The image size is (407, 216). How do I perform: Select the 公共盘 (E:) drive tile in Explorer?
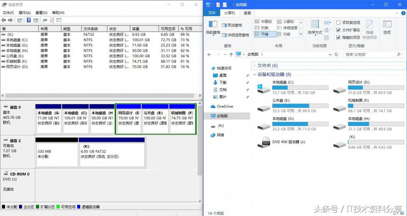click(293, 106)
